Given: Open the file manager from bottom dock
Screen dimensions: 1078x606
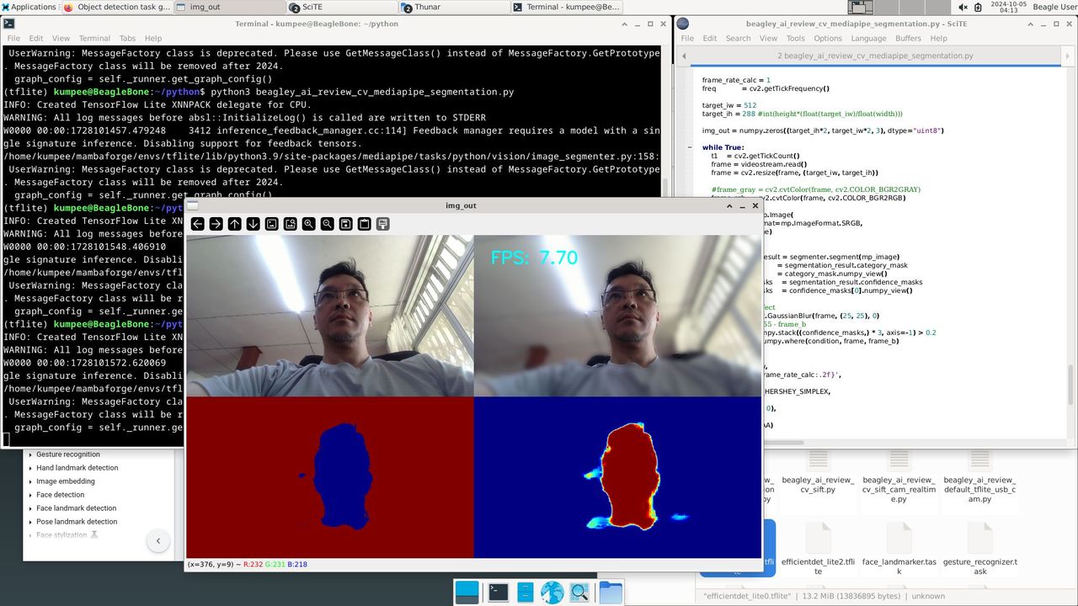Looking at the screenshot, I should pos(526,593).
